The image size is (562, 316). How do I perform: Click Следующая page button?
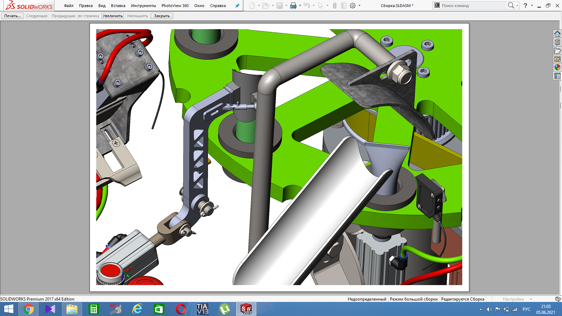pyautogui.click(x=37, y=16)
